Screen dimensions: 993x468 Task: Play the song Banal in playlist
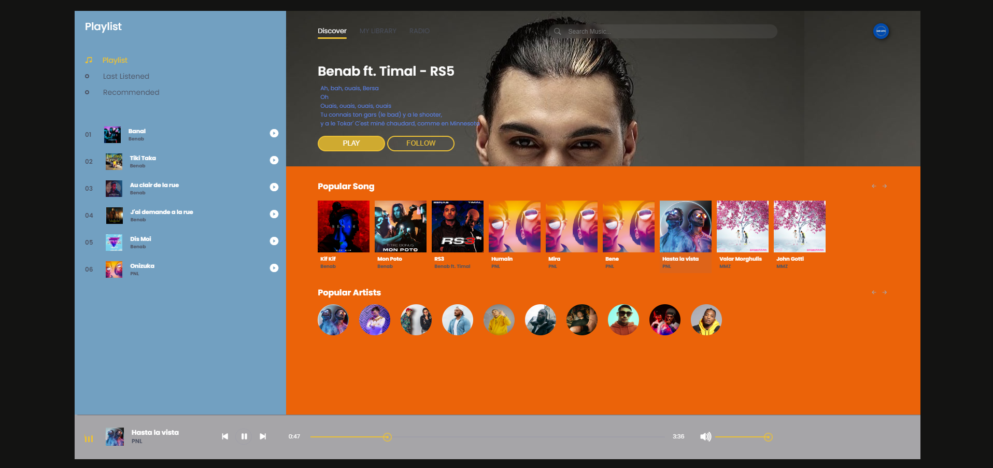pos(274,133)
